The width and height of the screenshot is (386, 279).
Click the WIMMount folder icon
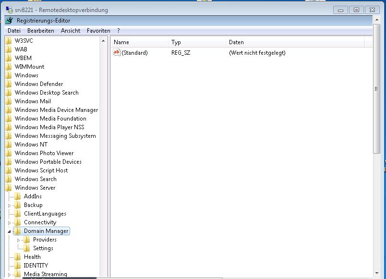pyautogui.click(x=8, y=66)
